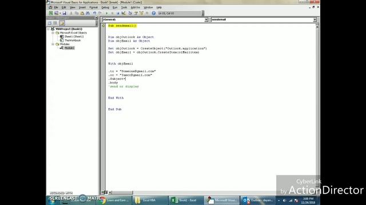Click Toggle Folders icon in Project pane
Viewport: 366px width, 205px height.
pos(62,23)
